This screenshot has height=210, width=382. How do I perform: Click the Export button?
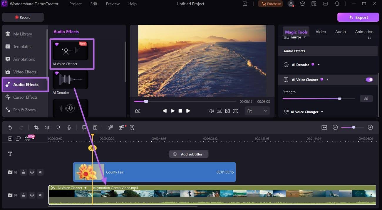358,17
